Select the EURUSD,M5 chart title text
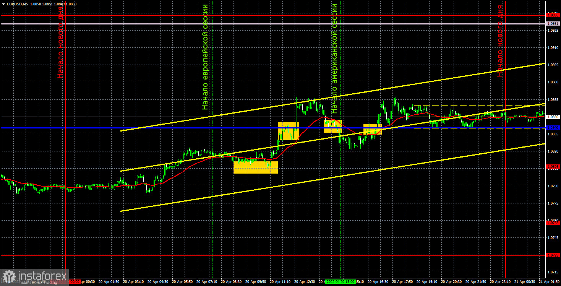Image resolution: width=561 pixels, height=286 pixels. (x=17, y=4)
